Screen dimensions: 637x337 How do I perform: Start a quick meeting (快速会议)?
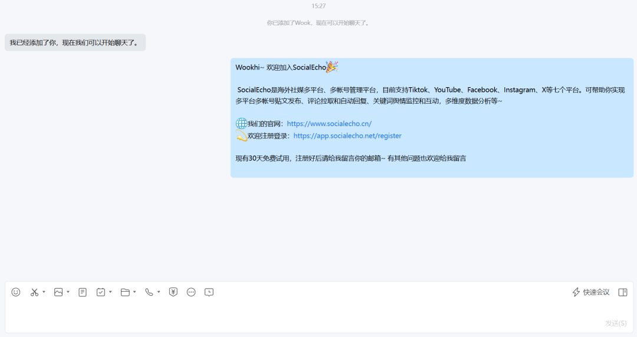[590, 292]
